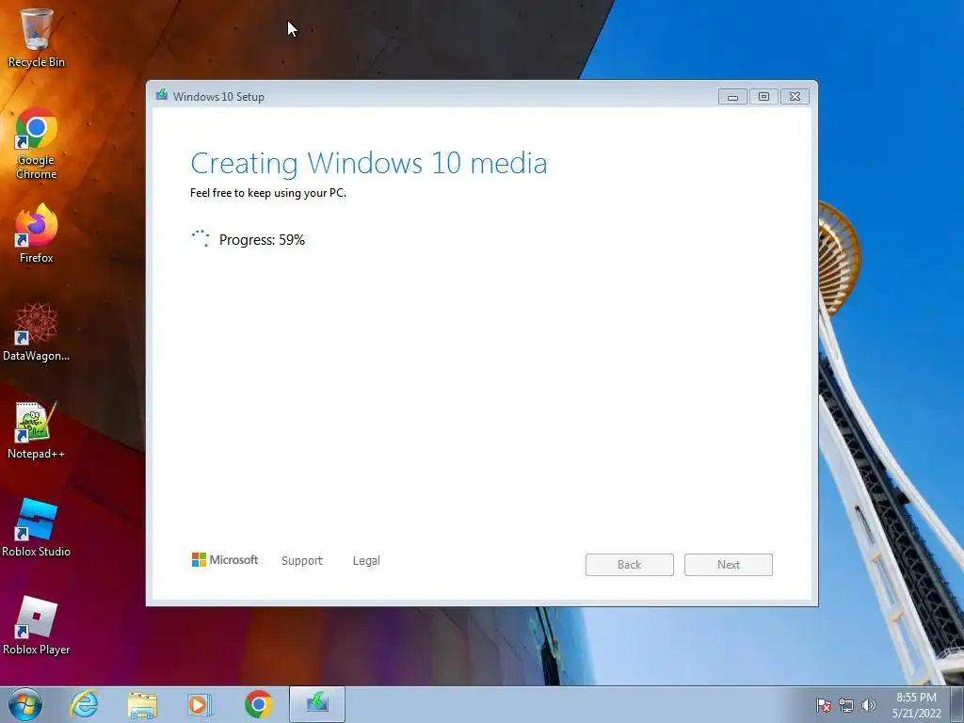Open Windows Media Player from the taskbar

[x=200, y=704]
